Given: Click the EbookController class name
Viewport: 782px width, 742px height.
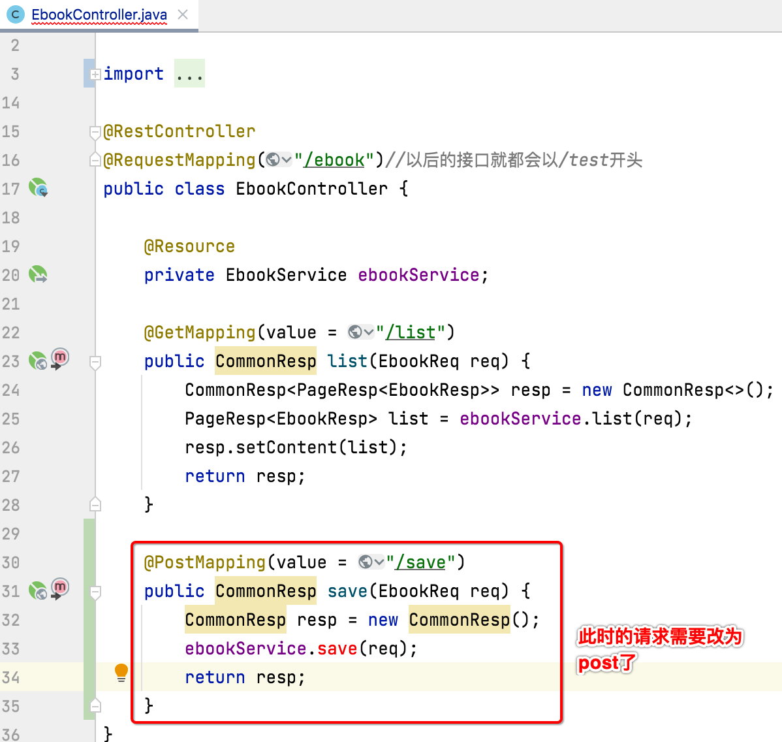Looking at the screenshot, I should coord(311,189).
